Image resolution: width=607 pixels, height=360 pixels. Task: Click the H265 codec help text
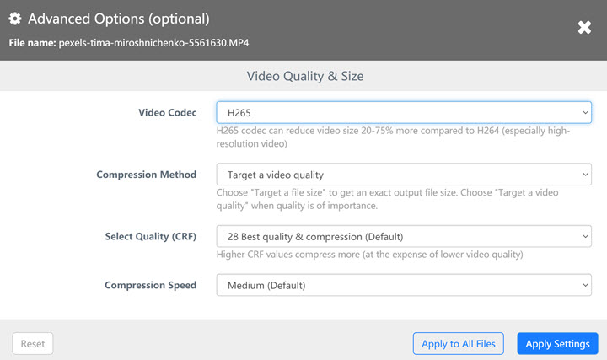(394, 137)
